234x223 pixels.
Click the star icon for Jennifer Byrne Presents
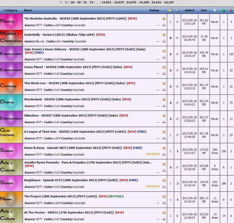tap(164, 164)
